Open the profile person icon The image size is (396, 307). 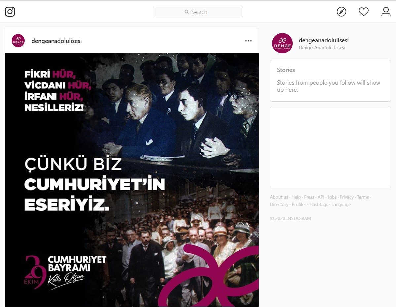[386, 11]
